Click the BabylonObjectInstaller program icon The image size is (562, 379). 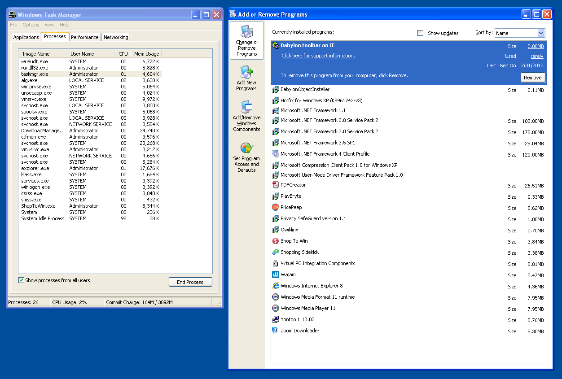point(276,90)
